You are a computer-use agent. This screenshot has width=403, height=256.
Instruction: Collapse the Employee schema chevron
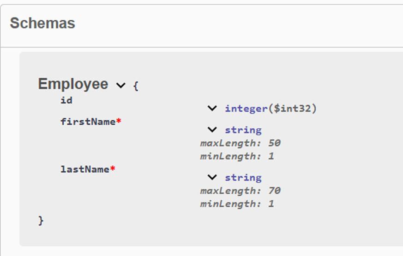point(120,85)
